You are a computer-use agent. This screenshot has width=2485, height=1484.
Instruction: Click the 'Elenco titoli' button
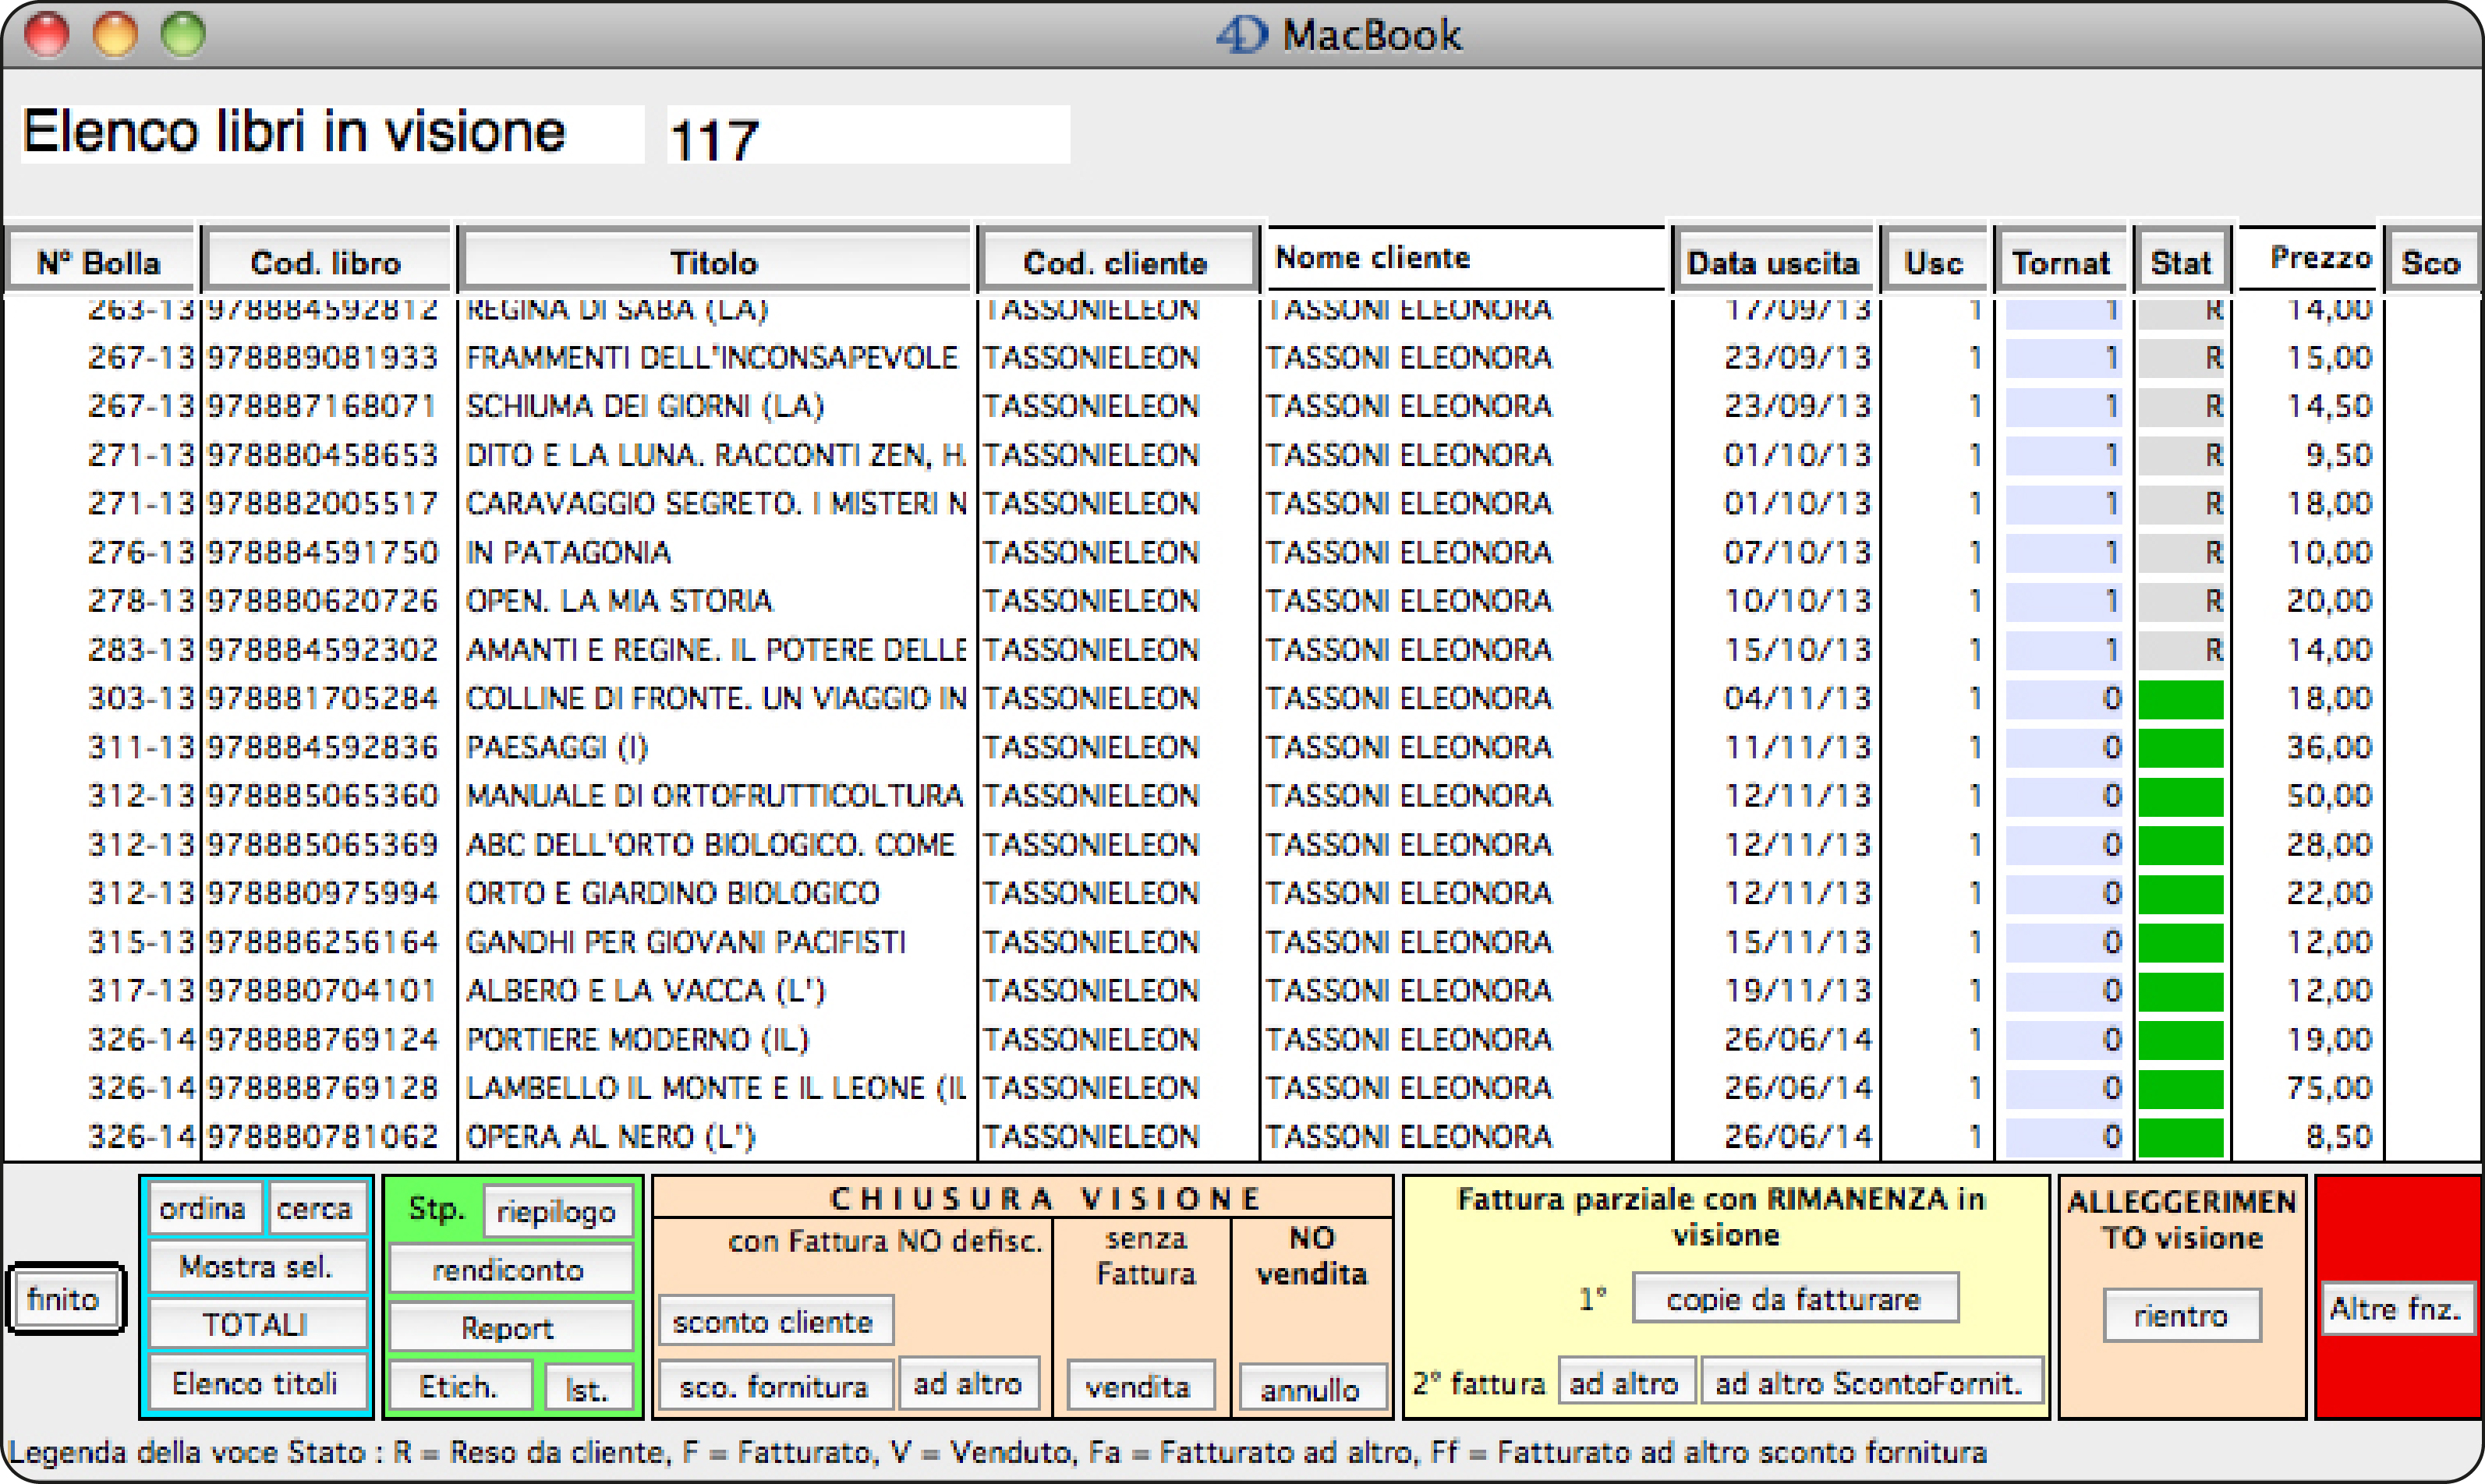[258, 1383]
